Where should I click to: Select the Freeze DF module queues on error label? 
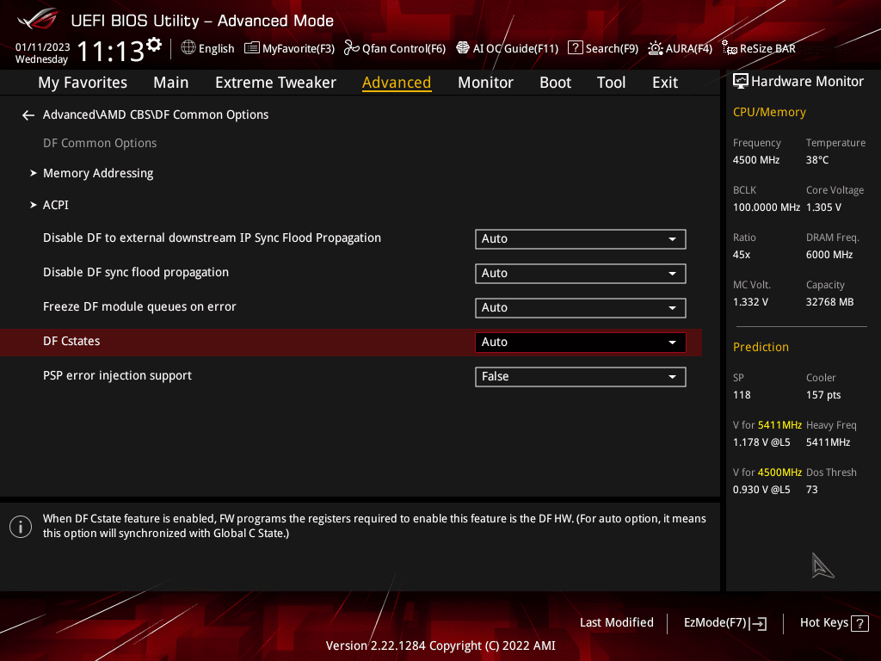point(139,307)
